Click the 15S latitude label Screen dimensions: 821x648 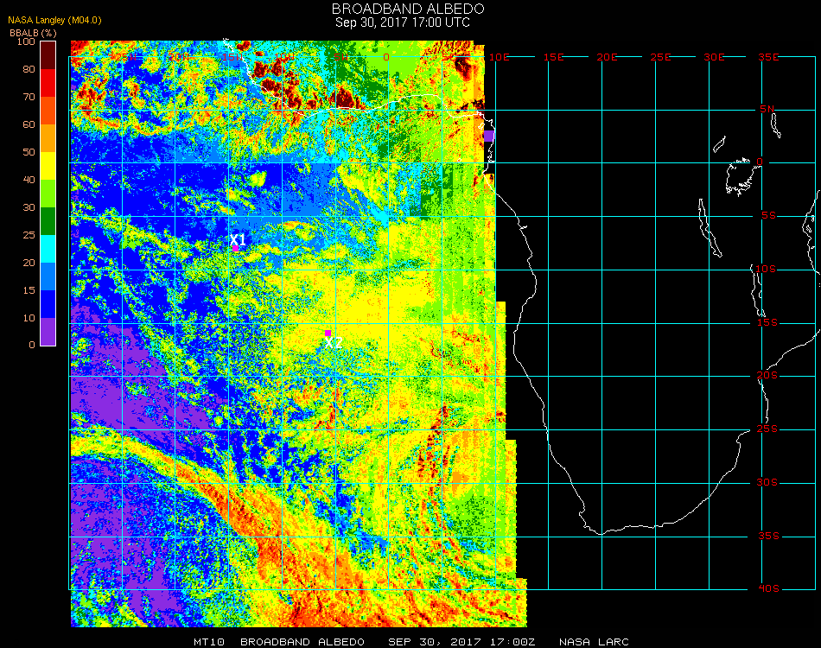(x=768, y=322)
